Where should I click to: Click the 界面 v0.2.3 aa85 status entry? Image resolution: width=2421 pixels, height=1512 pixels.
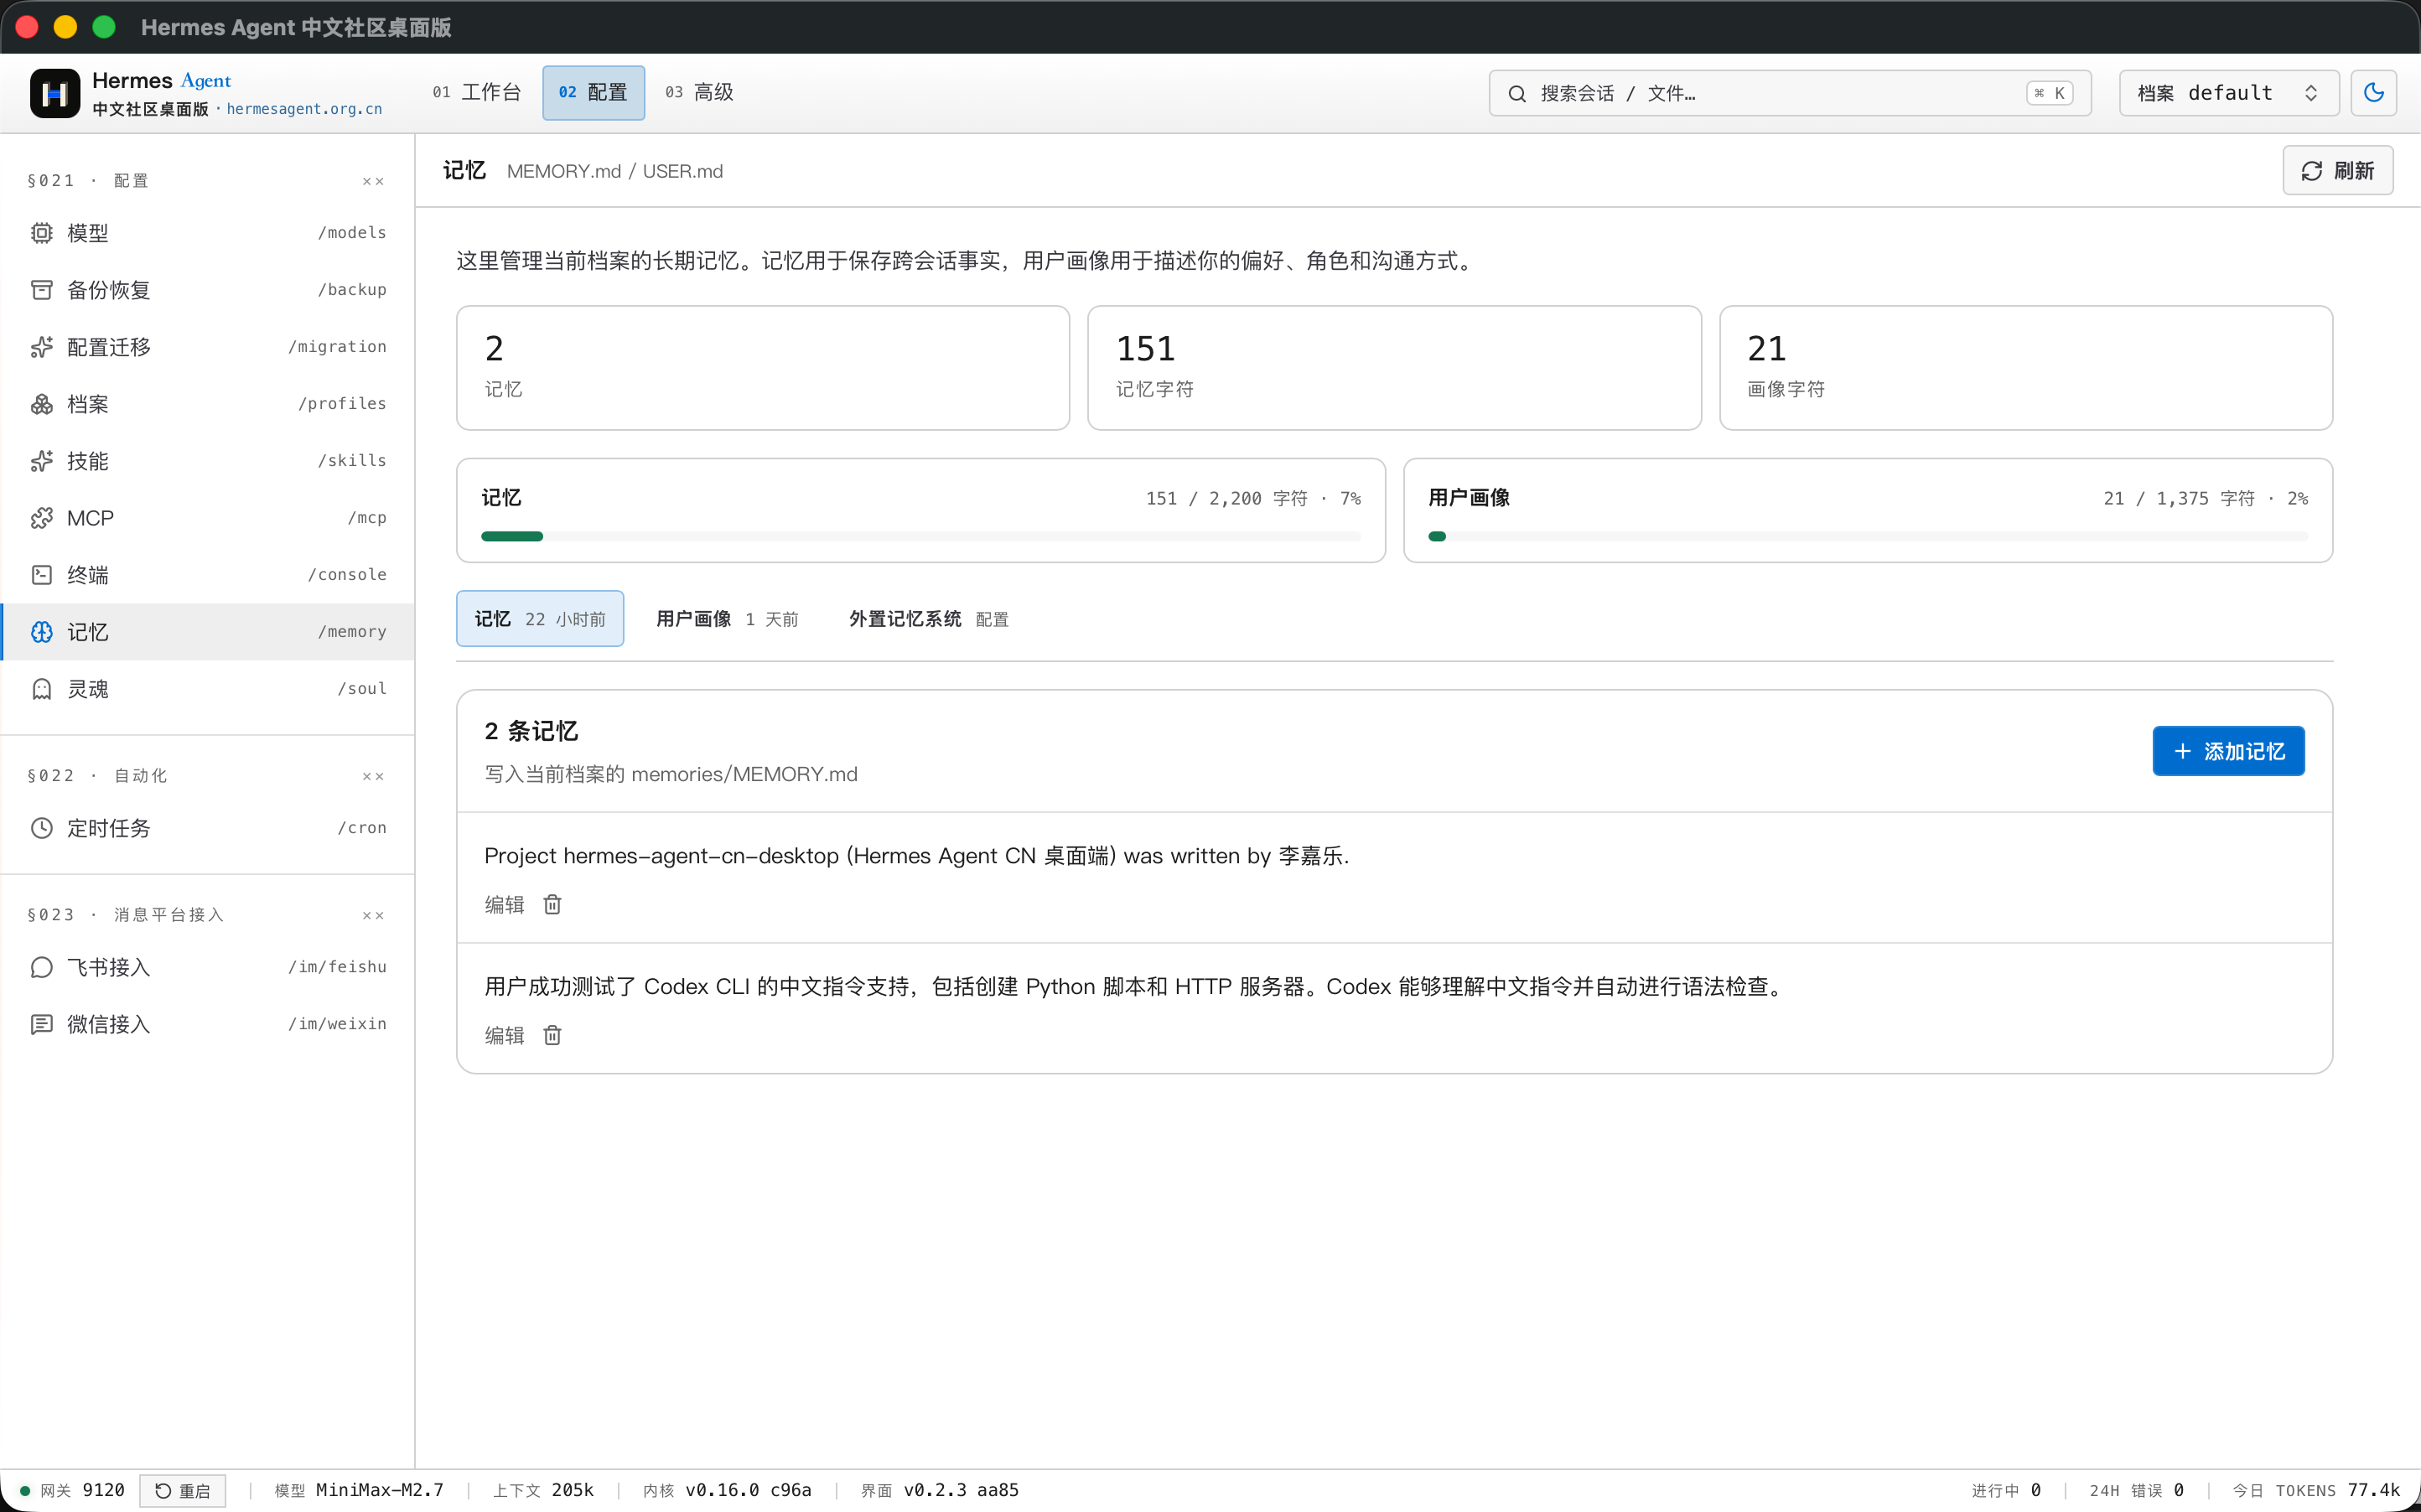[x=939, y=1490]
